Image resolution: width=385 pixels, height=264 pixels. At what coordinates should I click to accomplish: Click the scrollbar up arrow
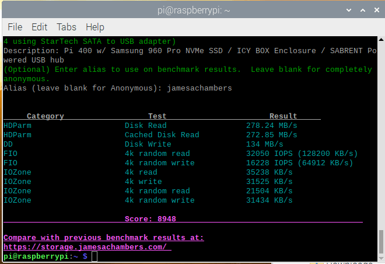[x=381, y=39]
